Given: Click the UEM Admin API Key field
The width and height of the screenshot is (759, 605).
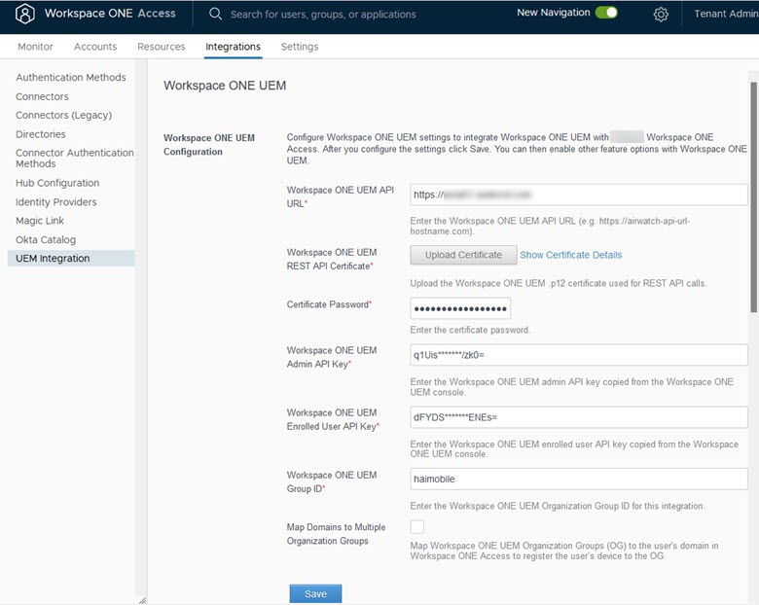Looking at the screenshot, I should [x=578, y=355].
